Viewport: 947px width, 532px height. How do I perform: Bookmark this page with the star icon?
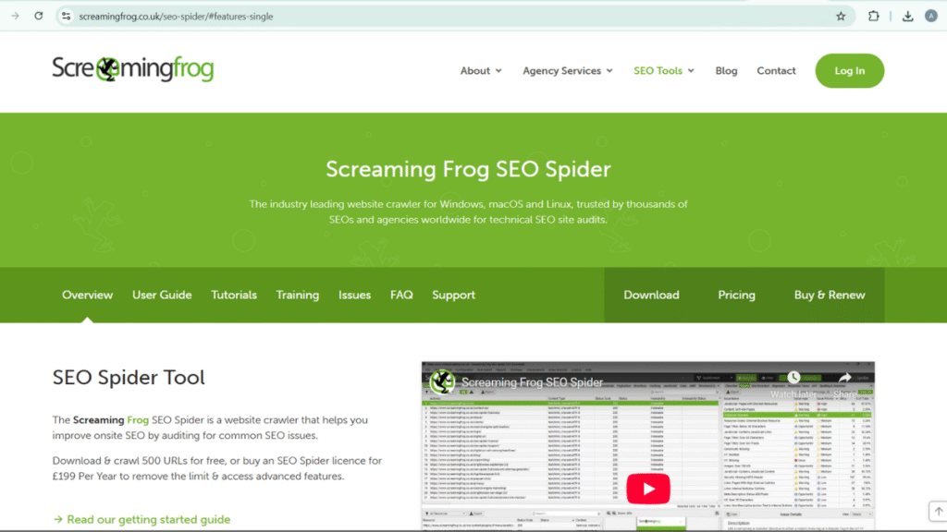pyautogui.click(x=840, y=16)
